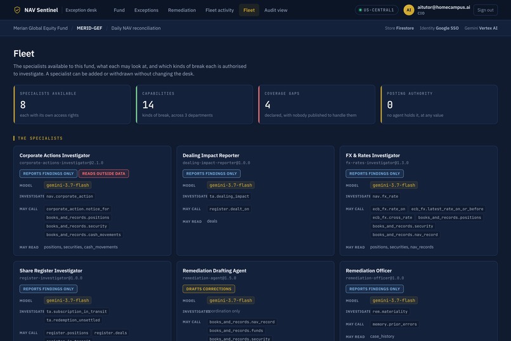Click Merian Global Equity Fund breadcrumb
Image resolution: width=511 pixels, height=341 pixels.
(41, 28)
